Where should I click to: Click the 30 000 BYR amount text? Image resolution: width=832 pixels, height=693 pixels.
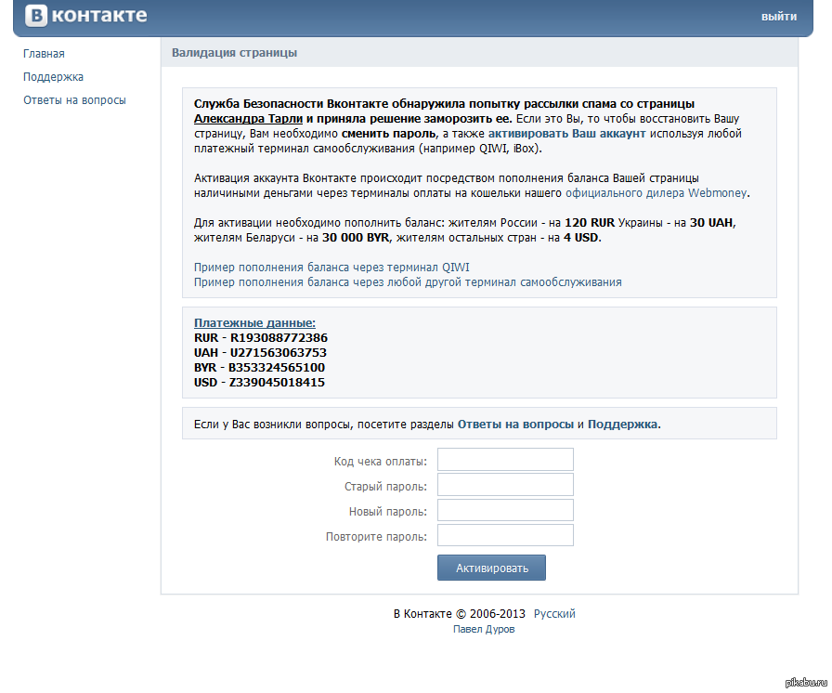click(356, 238)
